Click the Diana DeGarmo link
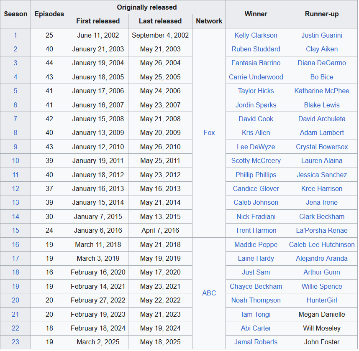Viewport: 359px width, 351px height. (x=322, y=63)
